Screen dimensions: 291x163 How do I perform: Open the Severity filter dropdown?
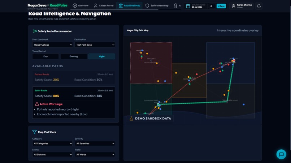pos(95,143)
